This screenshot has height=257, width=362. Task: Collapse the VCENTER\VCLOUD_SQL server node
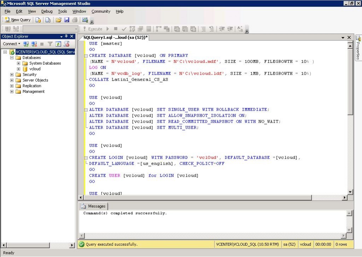tap(5, 52)
